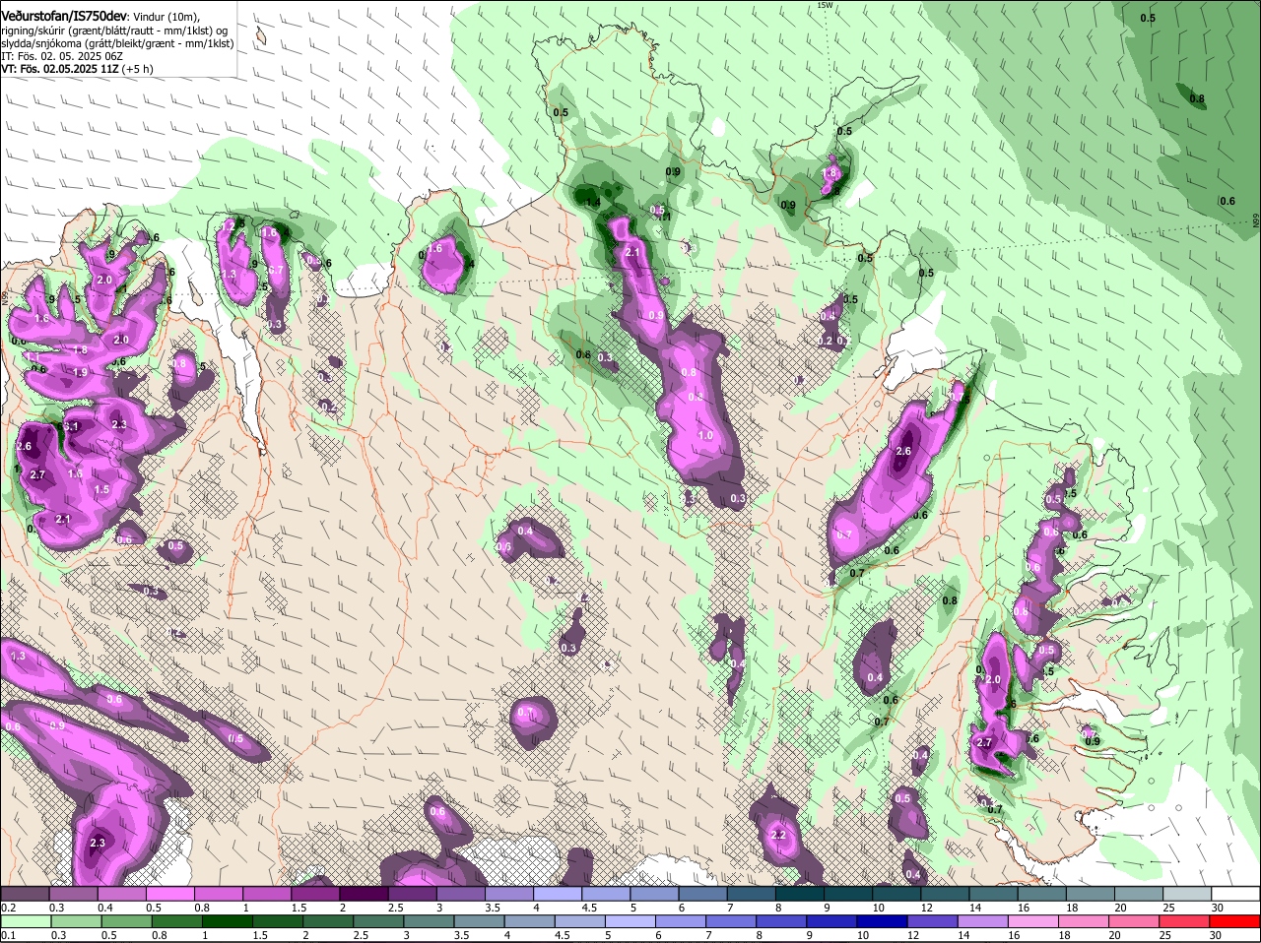Screen dimensions: 1261x943
Task: Select the bright pink swatch between upper-row 0.5 and 0.8
Action: point(169,893)
